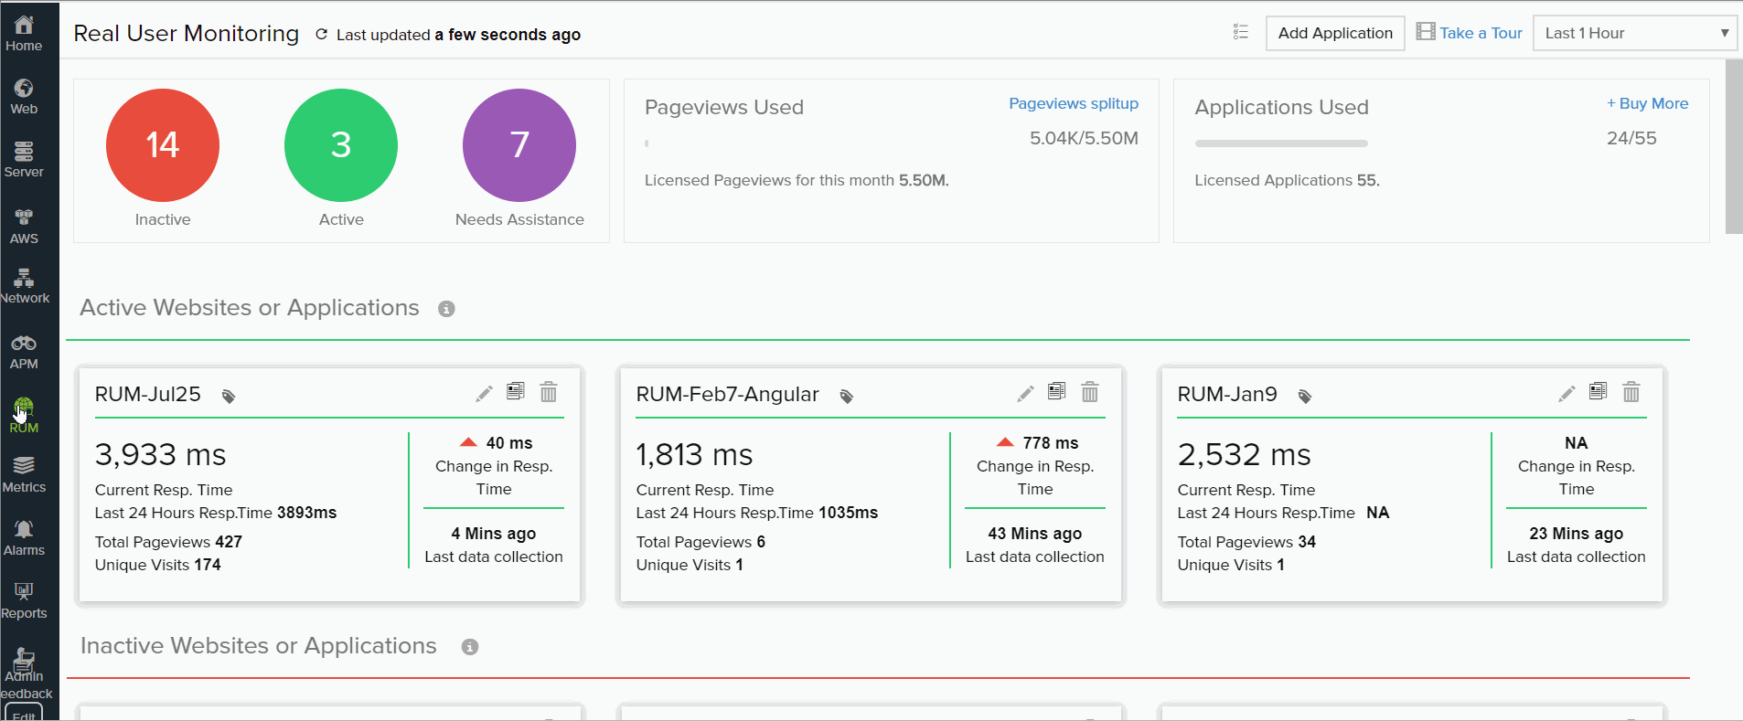Select the red 14 Inactive circle
Image resolution: width=1743 pixels, height=721 pixels.
163,145
